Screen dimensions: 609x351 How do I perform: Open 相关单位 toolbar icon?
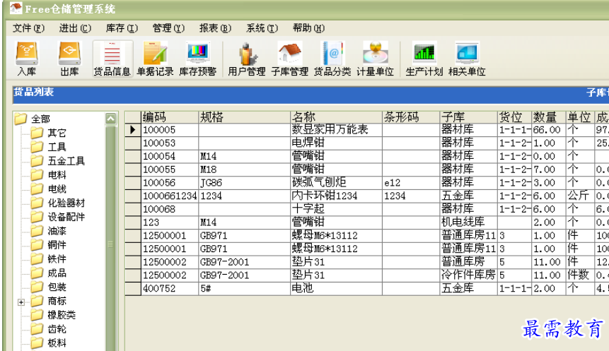[467, 58]
